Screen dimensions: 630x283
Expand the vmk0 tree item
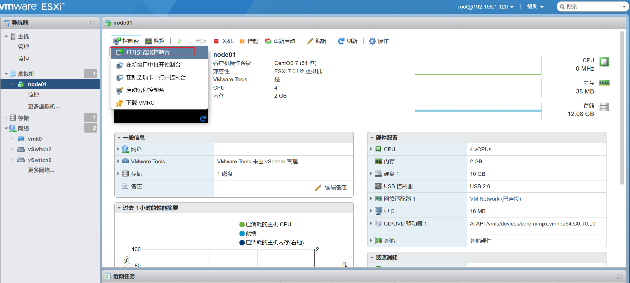12,139
